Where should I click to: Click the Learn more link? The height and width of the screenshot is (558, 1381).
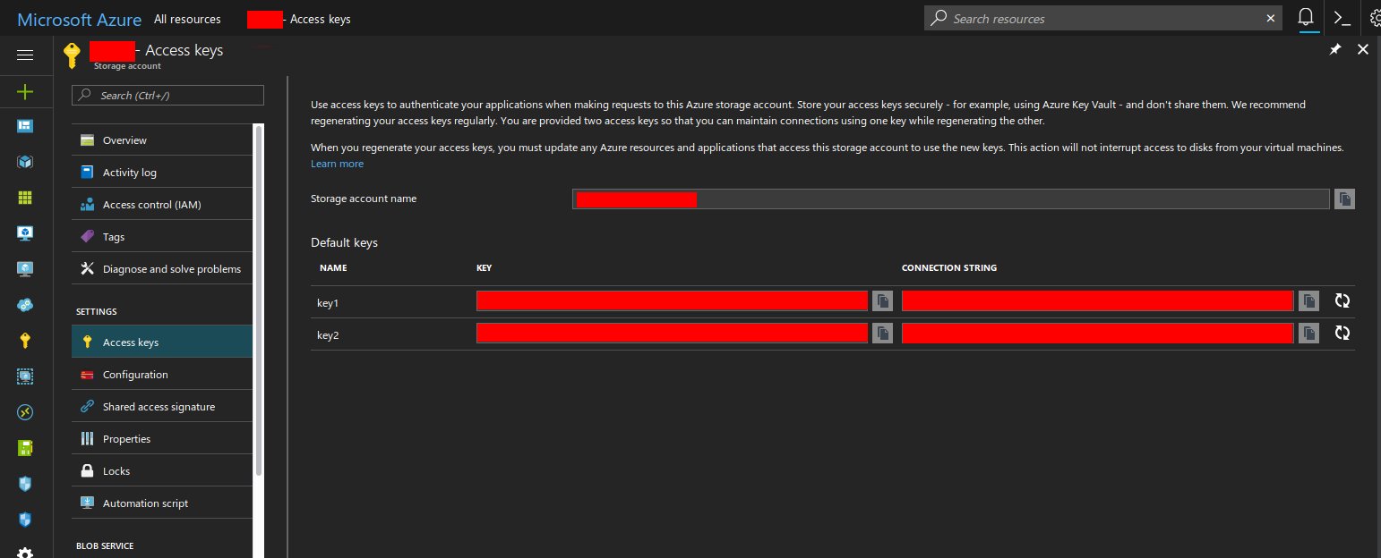[337, 163]
